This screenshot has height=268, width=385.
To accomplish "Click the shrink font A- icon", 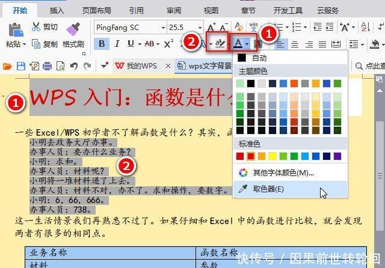I will [224, 27].
